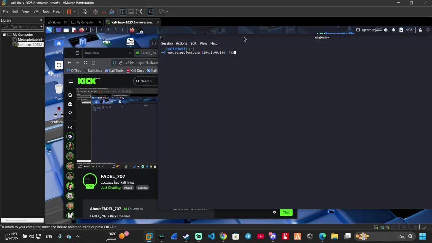
Task: Click the Just Chatting category link
Action: tap(110, 188)
